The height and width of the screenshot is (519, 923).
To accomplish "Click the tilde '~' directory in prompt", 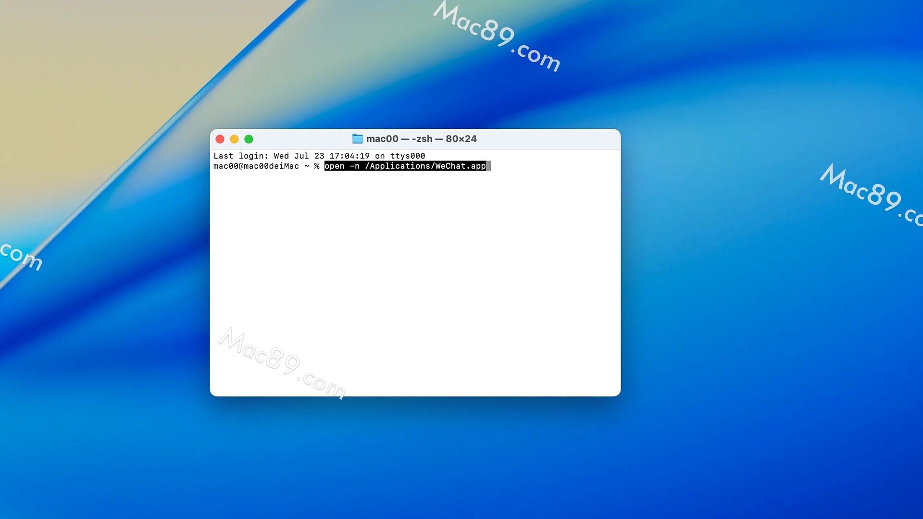I will pos(306,166).
